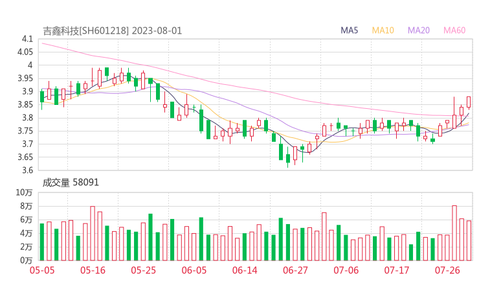Click the 8万 volume axis label

(x=27, y=206)
